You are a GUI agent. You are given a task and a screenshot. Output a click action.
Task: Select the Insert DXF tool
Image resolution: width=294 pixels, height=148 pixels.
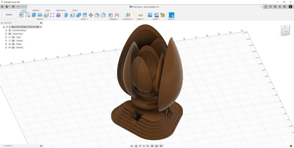coord(156,15)
